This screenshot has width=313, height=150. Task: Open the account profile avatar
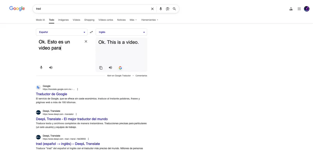click(x=307, y=9)
